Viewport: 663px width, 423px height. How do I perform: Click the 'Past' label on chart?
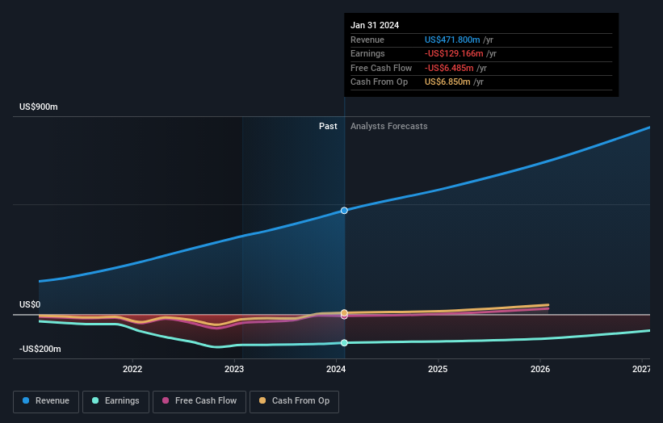coord(328,126)
